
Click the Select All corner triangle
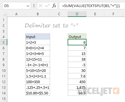tap(5, 14)
